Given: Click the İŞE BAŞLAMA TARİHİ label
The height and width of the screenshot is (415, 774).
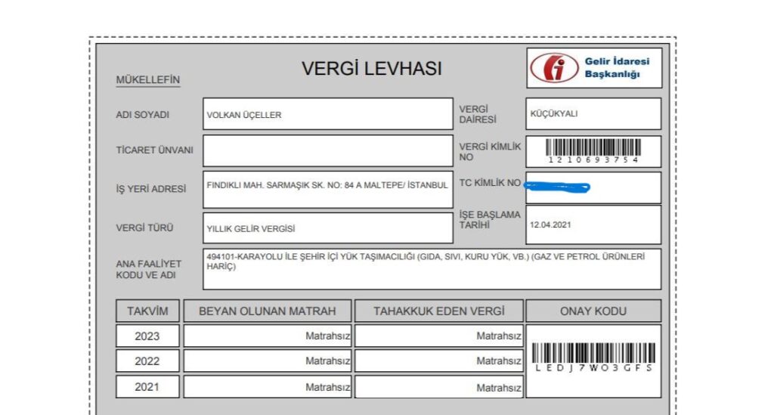Looking at the screenshot, I should pos(490,219).
